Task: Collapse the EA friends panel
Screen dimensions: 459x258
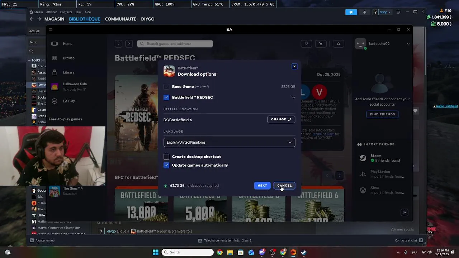Action: click(x=404, y=212)
